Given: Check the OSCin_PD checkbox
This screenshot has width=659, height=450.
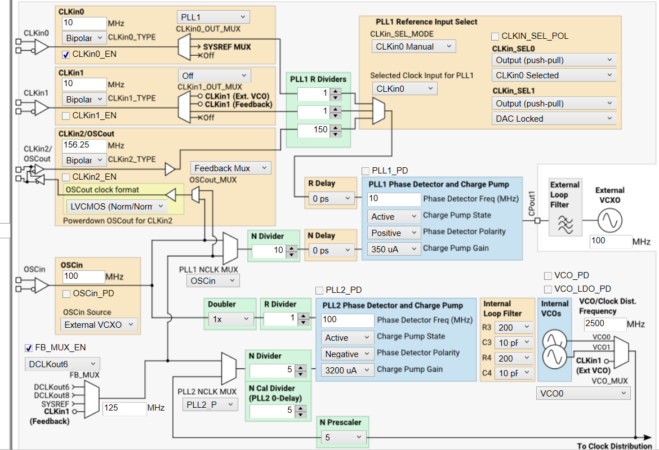Looking at the screenshot, I should point(66,293).
